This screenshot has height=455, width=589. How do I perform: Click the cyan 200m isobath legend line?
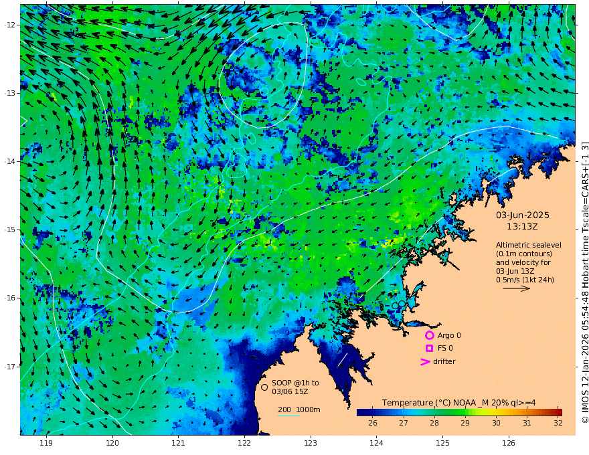[288, 416]
